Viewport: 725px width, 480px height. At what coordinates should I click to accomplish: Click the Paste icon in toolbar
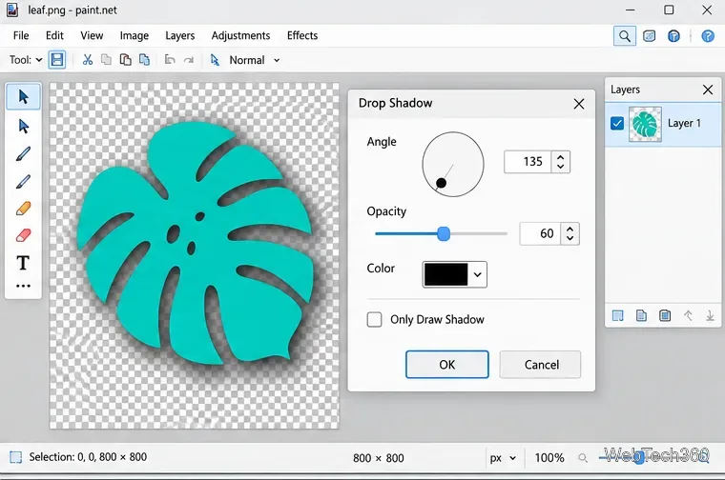tap(125, 60)
